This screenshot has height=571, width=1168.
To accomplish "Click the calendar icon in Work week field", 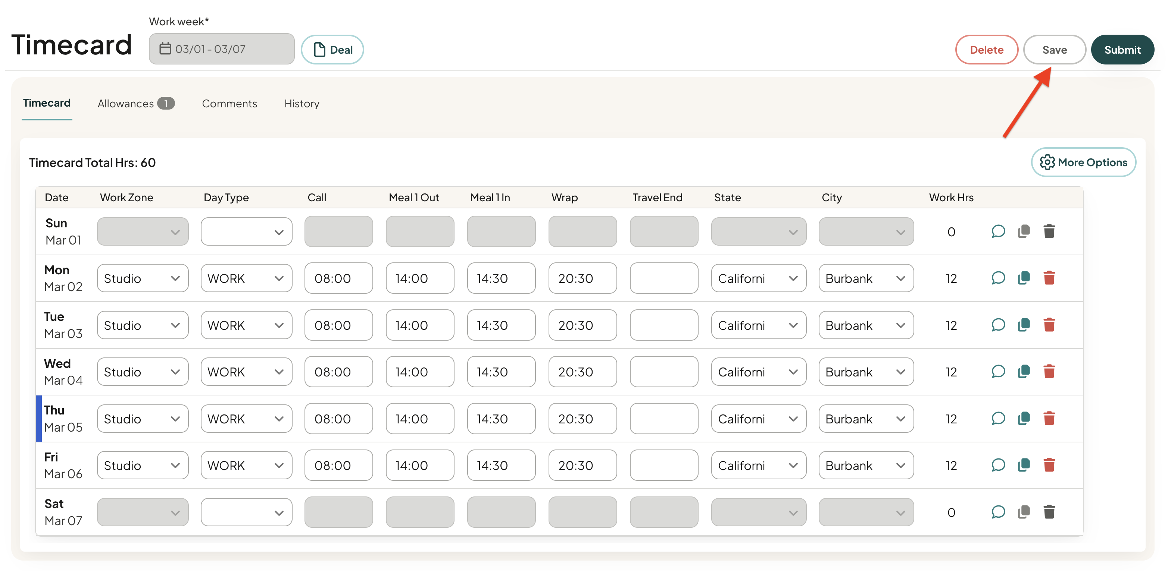I will pos(165,48).
